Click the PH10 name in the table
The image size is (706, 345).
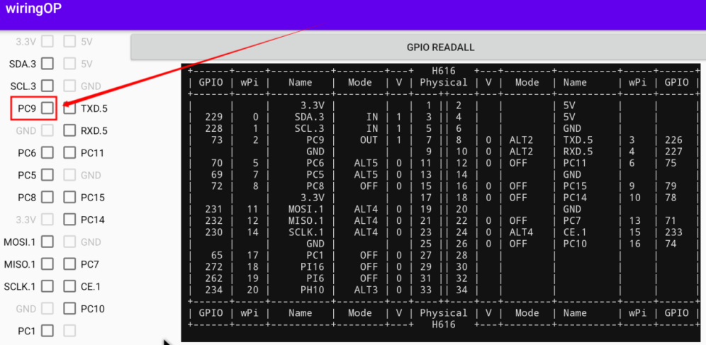click(x=312, y=290)
